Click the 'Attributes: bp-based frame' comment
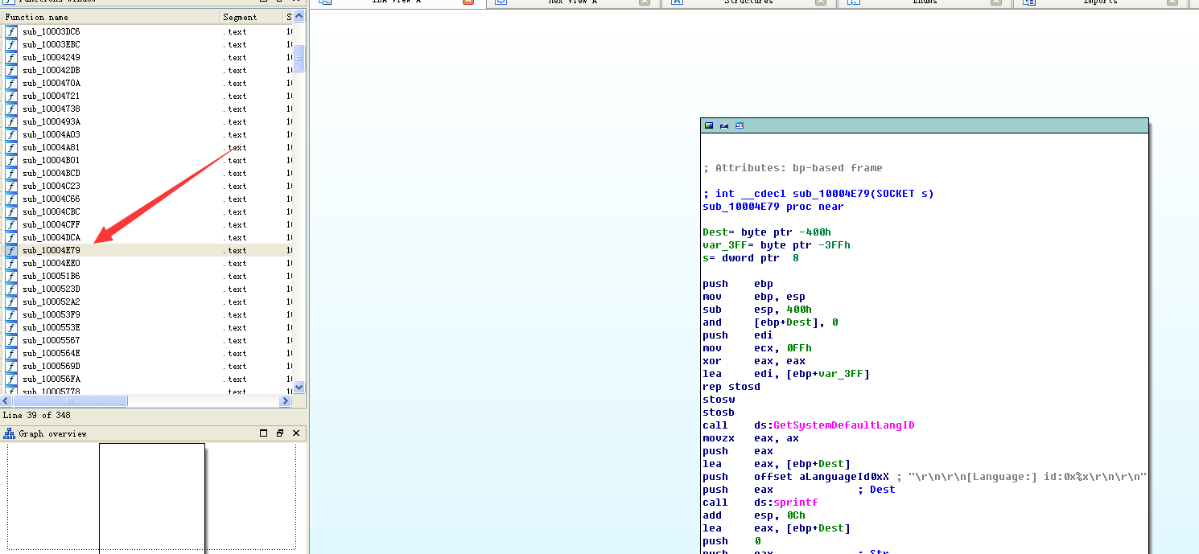 (793, 168)
